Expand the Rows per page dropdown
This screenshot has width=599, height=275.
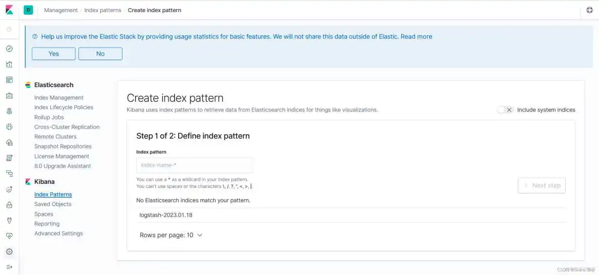point(171,235)
